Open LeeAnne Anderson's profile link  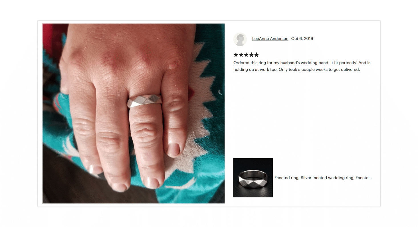pyautogui.click(x=270, y=39)
